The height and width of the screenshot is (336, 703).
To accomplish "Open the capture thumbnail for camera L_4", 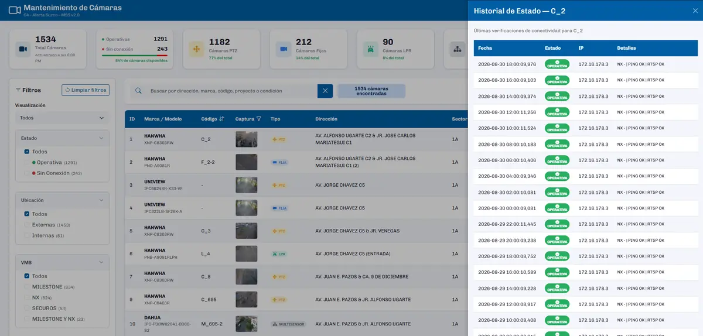I will (x=246, y=254).
